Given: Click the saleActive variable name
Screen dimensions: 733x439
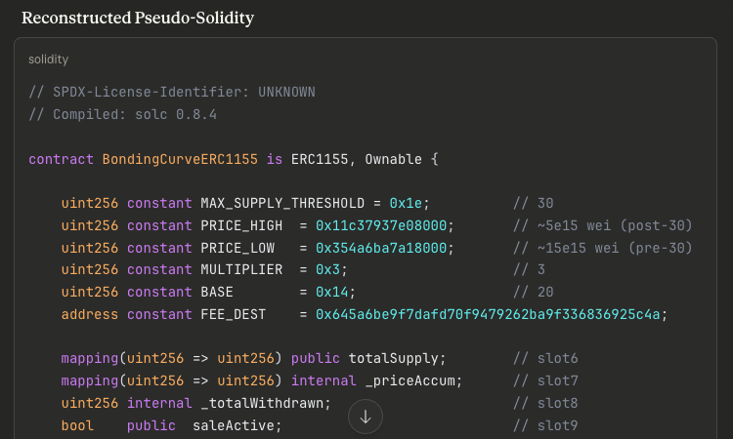Looking at the screenshot, I should [x=234, y=425].
